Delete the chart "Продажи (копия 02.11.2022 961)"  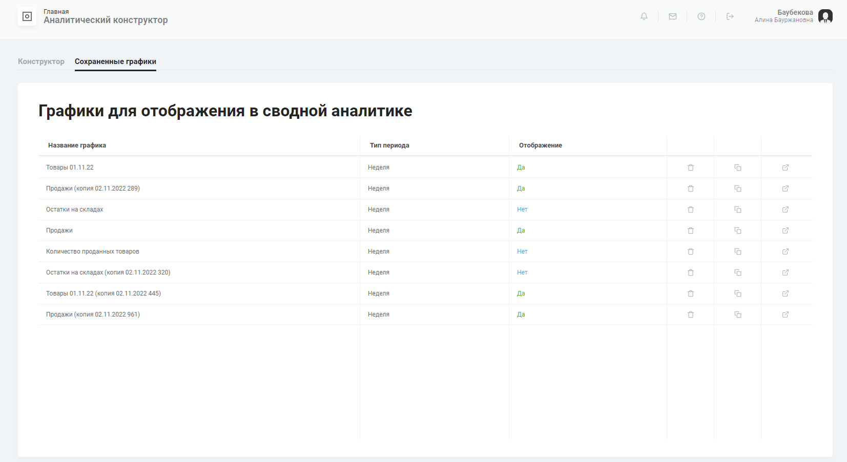click(x=690, y=314)
